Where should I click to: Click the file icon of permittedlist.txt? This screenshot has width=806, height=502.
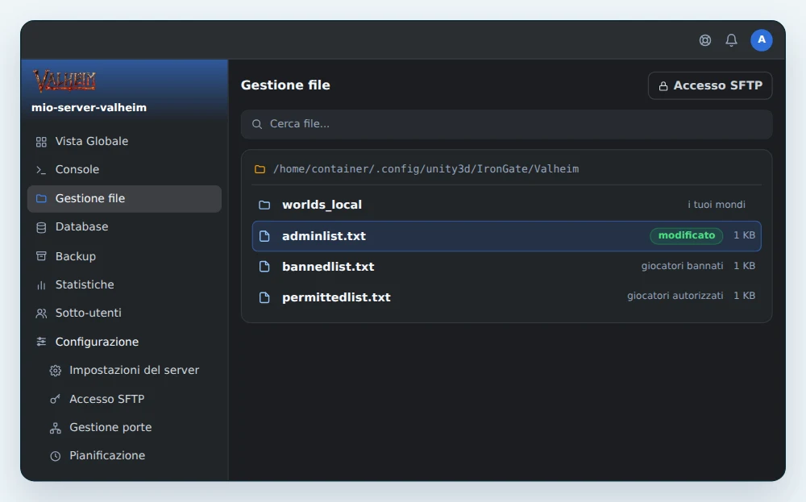264,297
